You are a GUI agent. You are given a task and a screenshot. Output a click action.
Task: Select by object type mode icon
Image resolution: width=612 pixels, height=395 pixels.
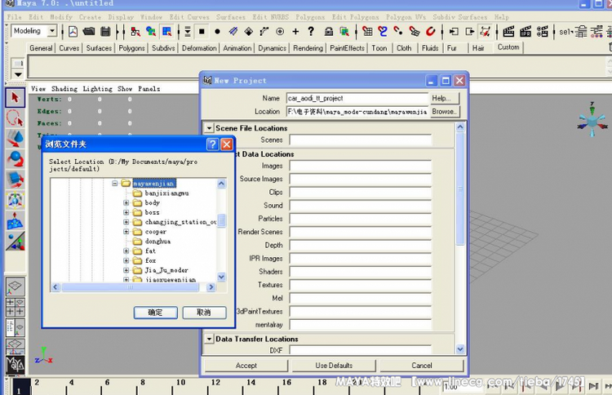tap(151, 32)
